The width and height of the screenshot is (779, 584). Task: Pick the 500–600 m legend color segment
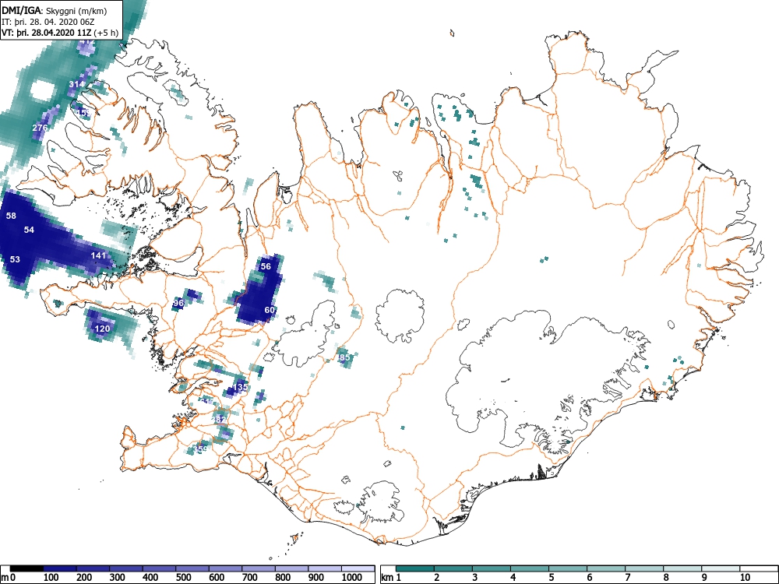coord(192,568)
